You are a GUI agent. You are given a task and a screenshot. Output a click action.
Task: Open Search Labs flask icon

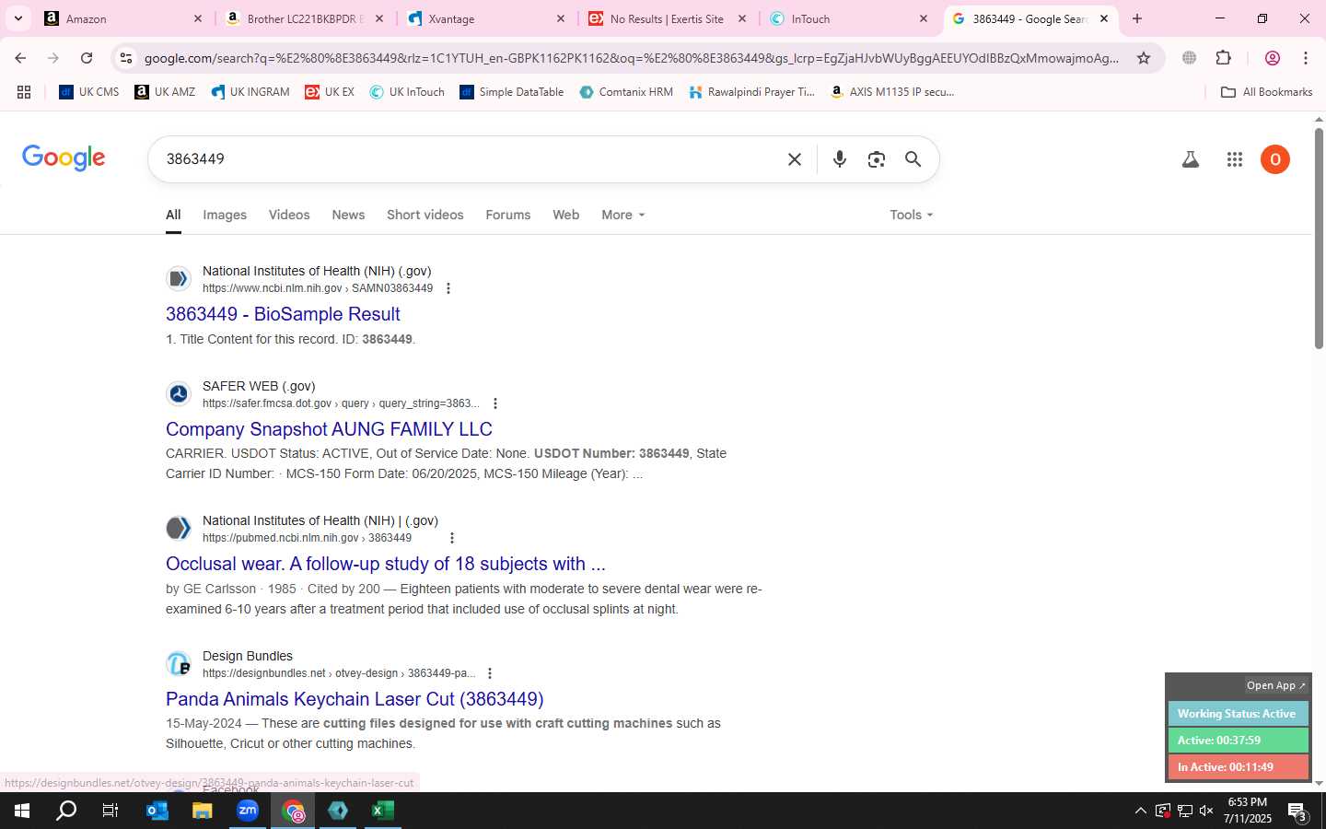(x=1191, y=159)
